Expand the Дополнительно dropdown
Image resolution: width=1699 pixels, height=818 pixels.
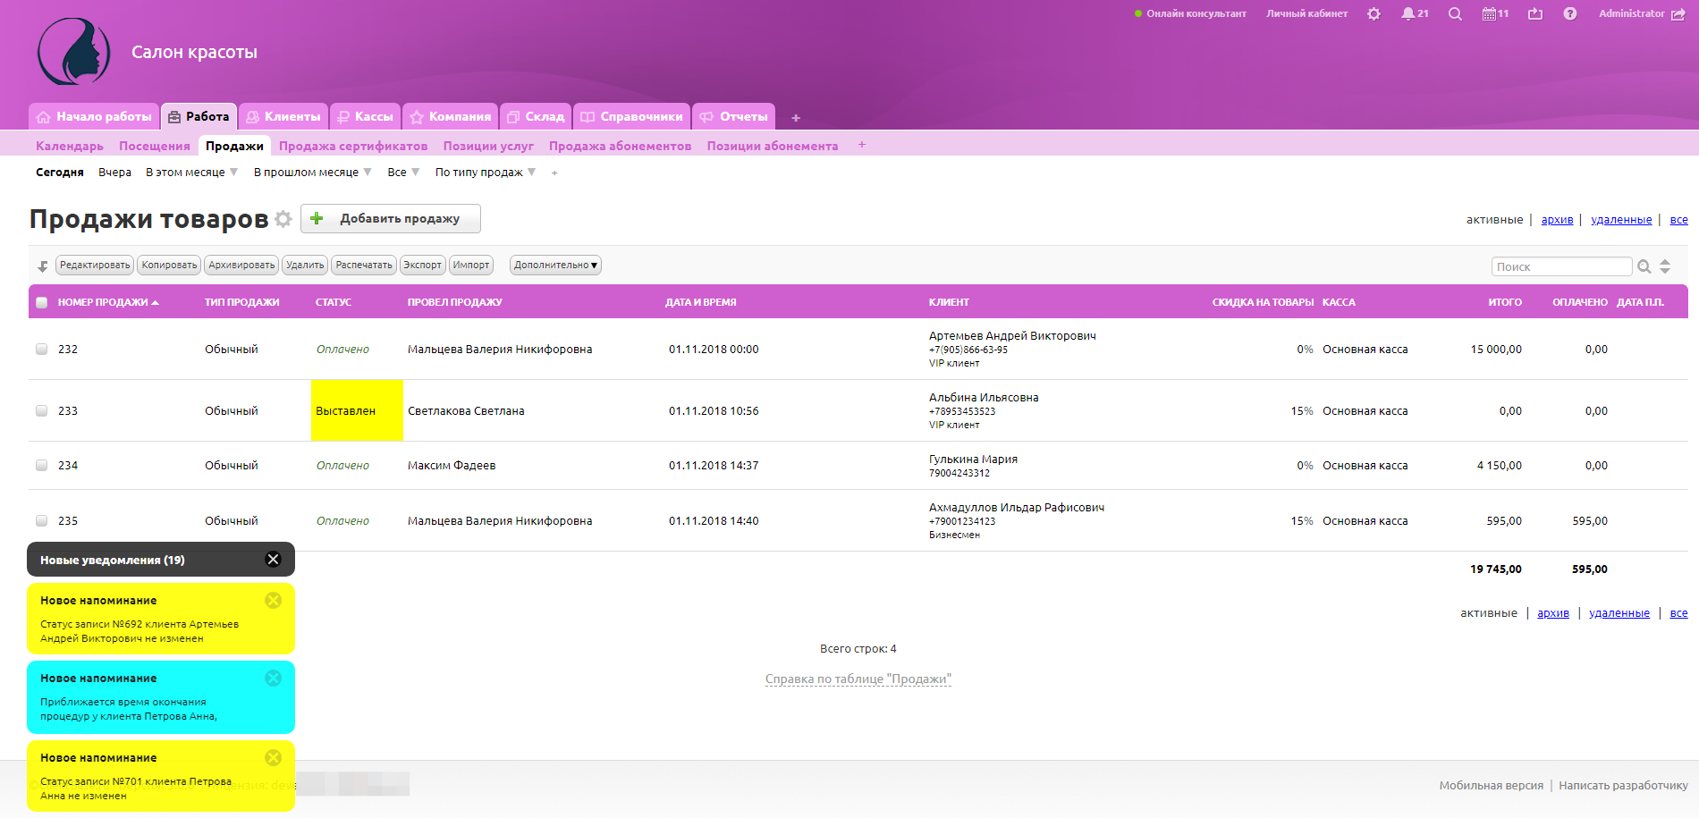(x=554, y=266)
